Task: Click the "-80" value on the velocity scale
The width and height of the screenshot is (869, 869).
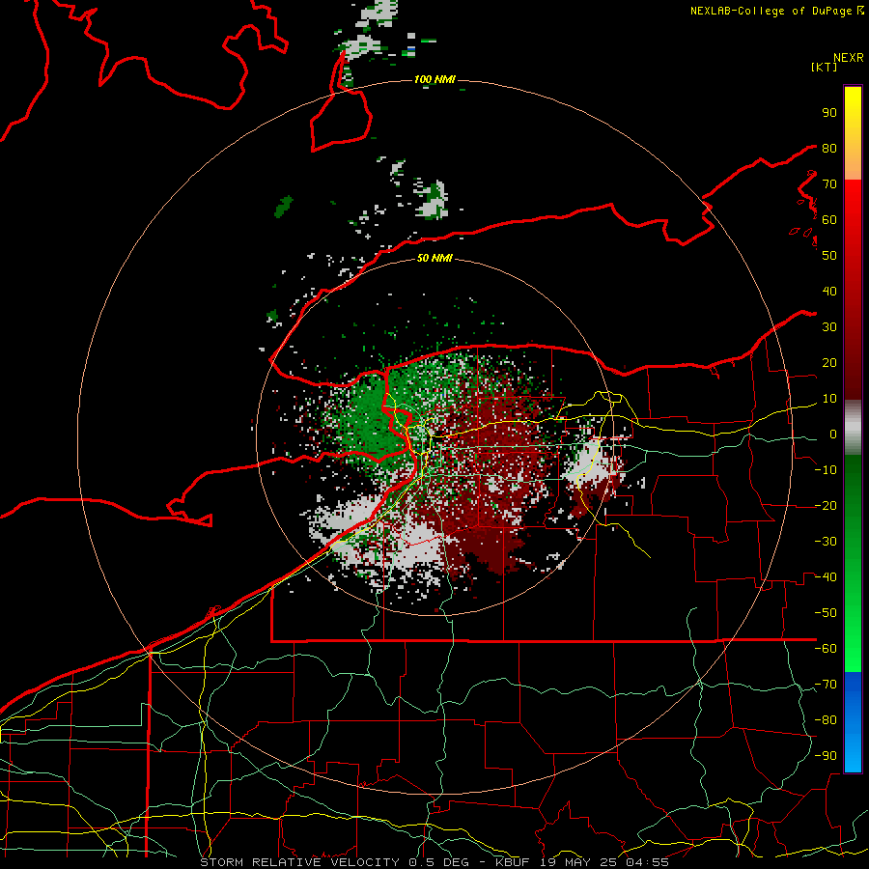Action: [826, 720]
